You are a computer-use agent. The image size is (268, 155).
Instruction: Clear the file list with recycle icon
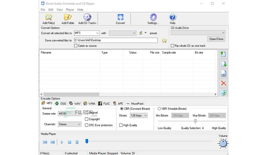[223, 93]
